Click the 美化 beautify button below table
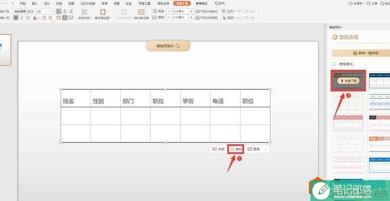The width and height of the screenshot is (390, 201). [236, 149]
